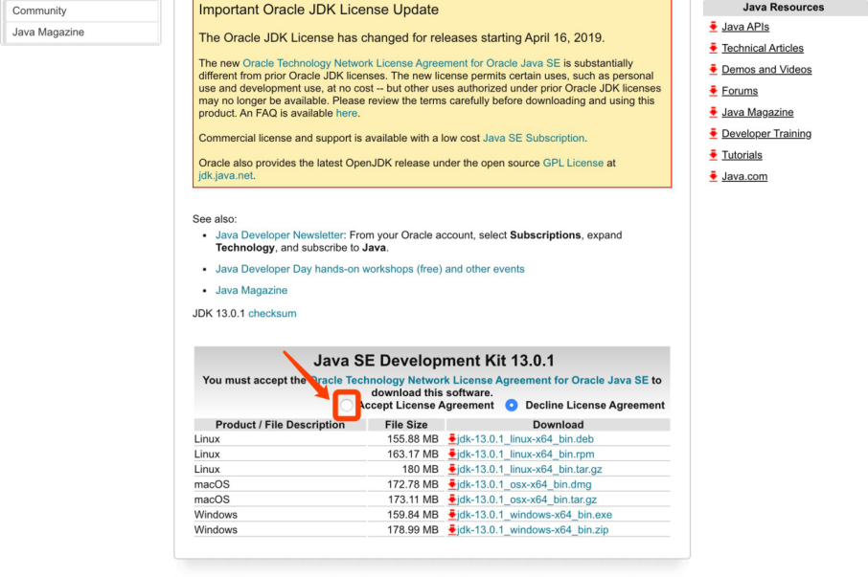Download jdk-13.0.1_osx-x64_bin.tar.gz file link
This screenshot has width=868, height=577.
pos(526,499)
